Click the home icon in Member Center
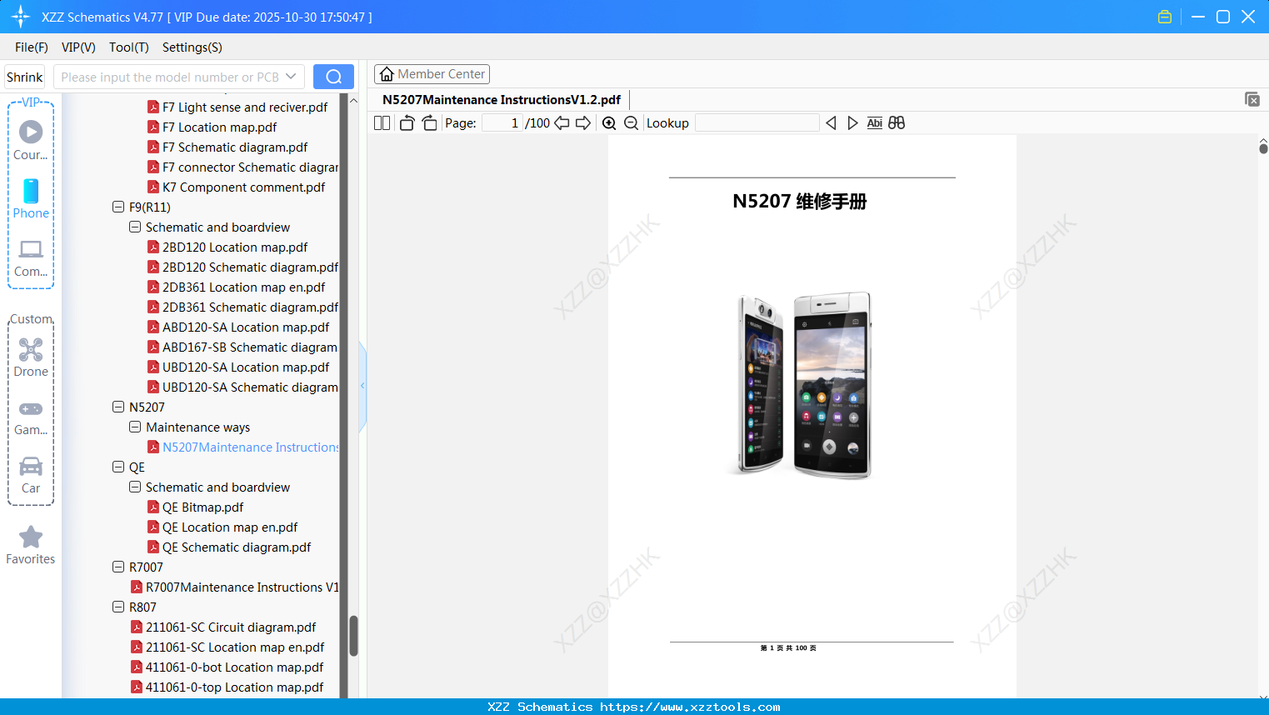This screenshot has width=1269, height=715. coord(387,74)
